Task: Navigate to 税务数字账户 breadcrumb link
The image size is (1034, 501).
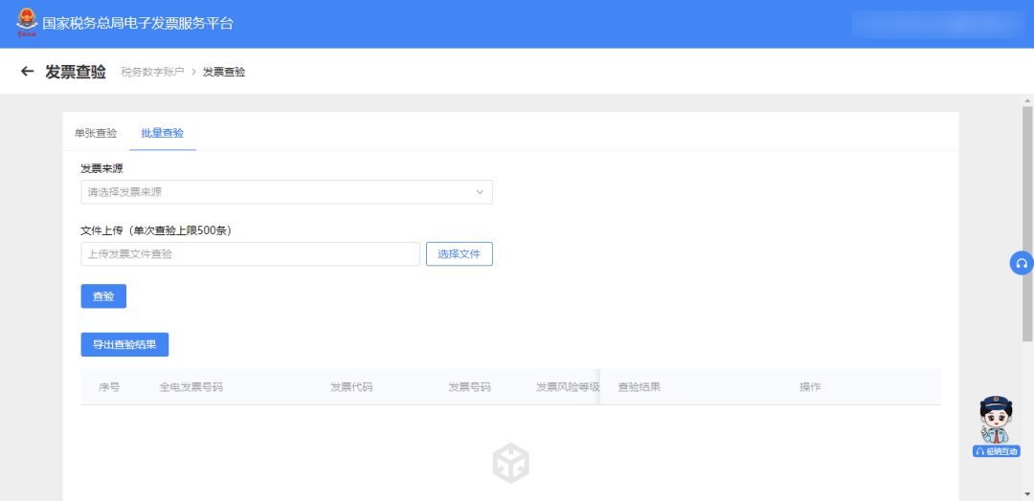Action: [x=152, y=72]
